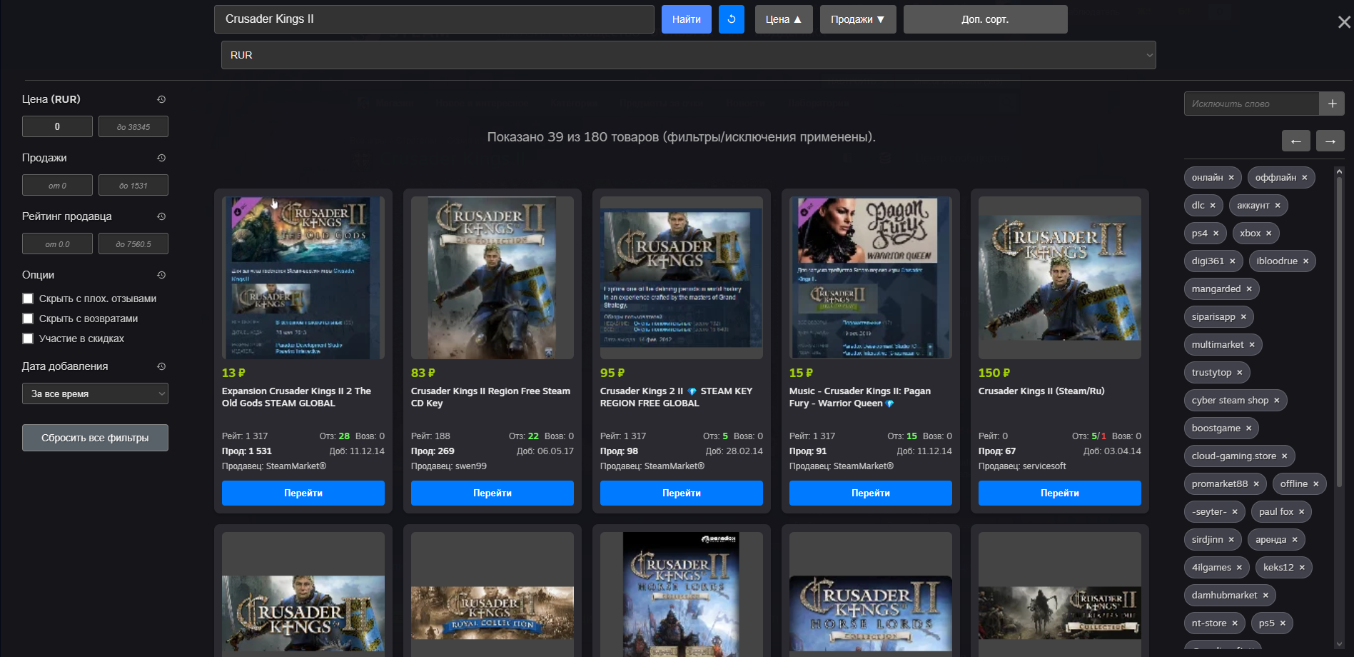Click the exclusion tags scrollbar
The image size is (1354, 657).
pyautogui.click(x=1339, y=332)
